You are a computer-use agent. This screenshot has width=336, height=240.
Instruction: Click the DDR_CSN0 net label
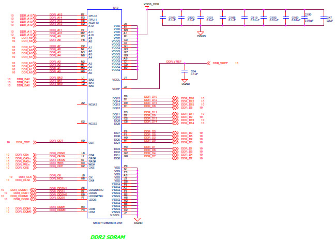(57, 153)
